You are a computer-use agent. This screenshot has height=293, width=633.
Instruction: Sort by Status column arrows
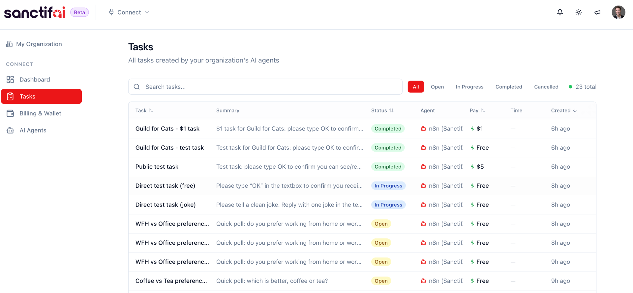point(391,110)
